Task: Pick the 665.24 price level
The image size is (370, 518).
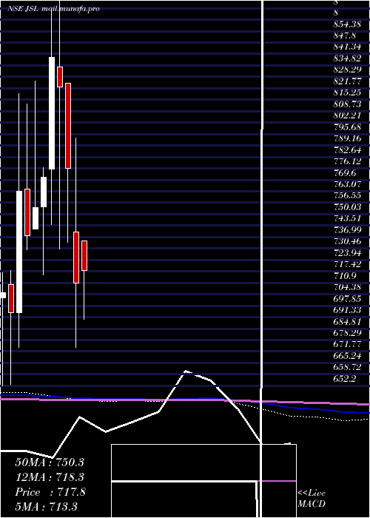Action: (347, 357)
